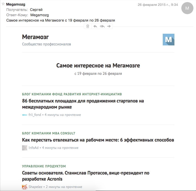Screen dimensions: 196x191
Task: Select the body date range text under heading
Action: tap(98, 74)
